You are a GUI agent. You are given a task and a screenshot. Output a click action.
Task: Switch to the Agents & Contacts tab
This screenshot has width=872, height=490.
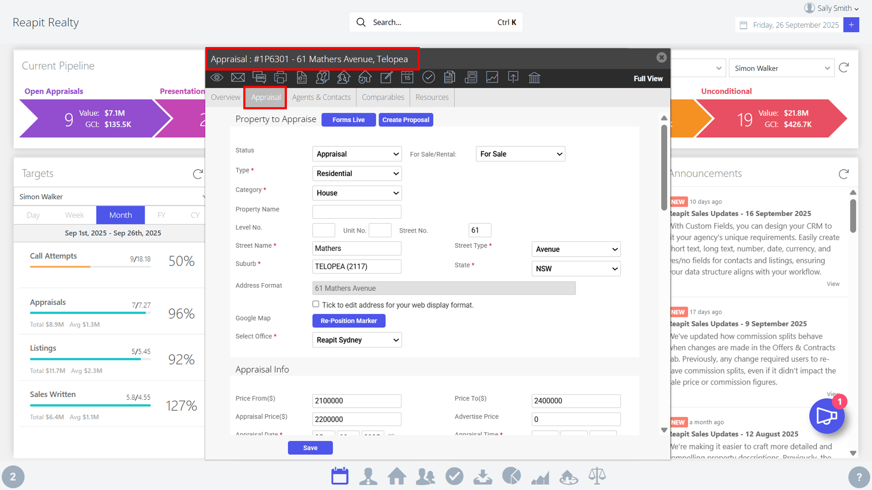321,97
